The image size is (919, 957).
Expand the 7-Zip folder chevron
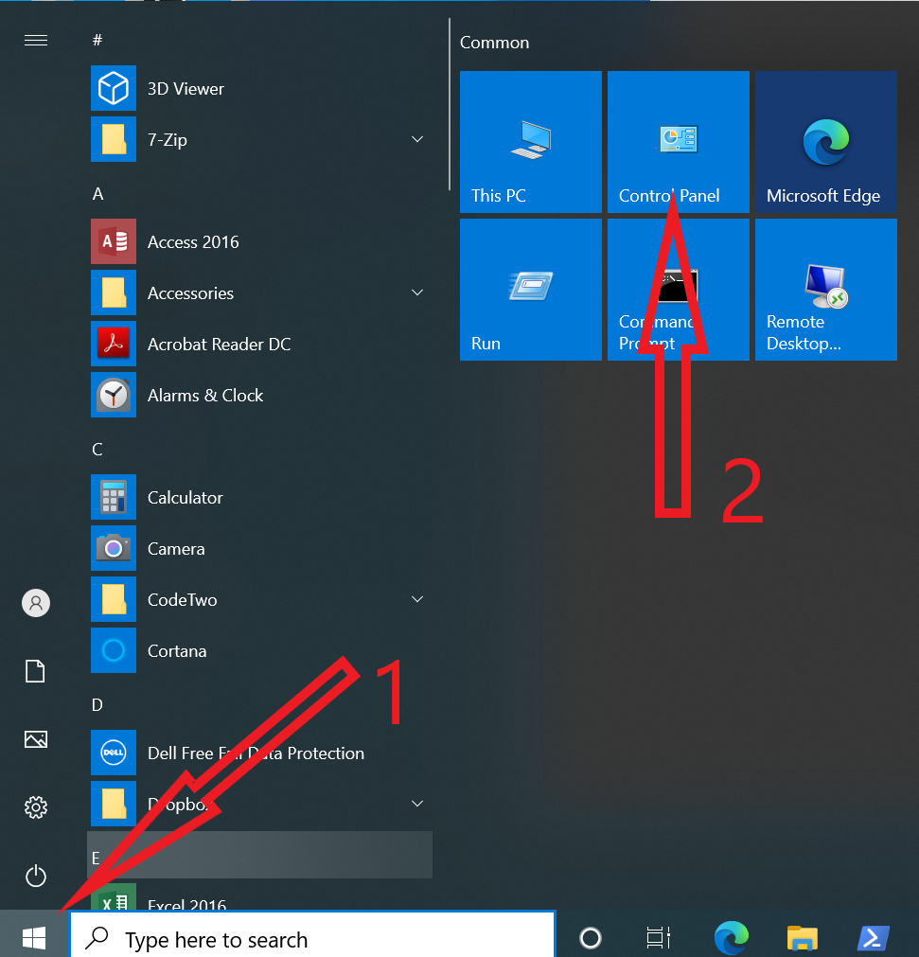coord(417,139)
